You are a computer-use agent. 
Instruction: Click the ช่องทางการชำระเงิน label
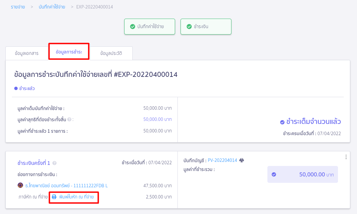click(x=37, y=174)
